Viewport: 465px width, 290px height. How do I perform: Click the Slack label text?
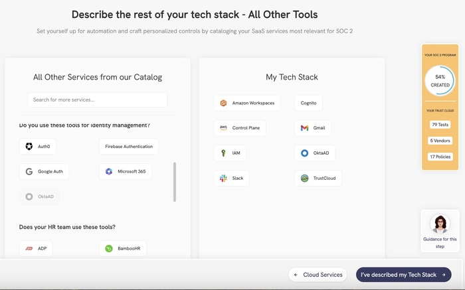coord(238,178)
